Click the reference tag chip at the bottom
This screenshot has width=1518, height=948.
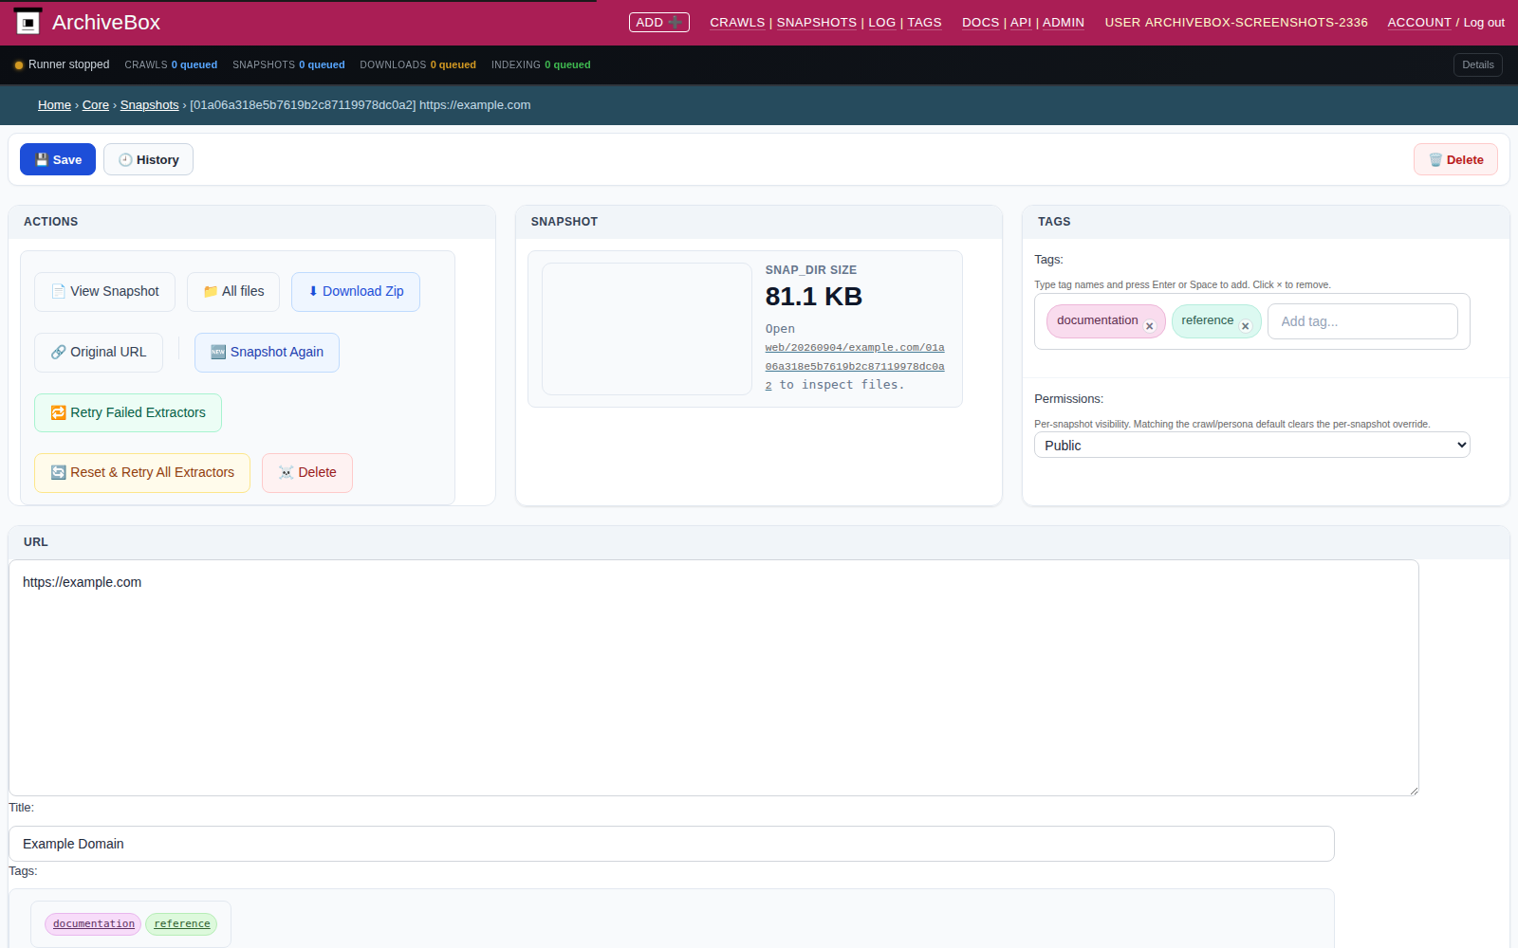(x=181, y=924)
